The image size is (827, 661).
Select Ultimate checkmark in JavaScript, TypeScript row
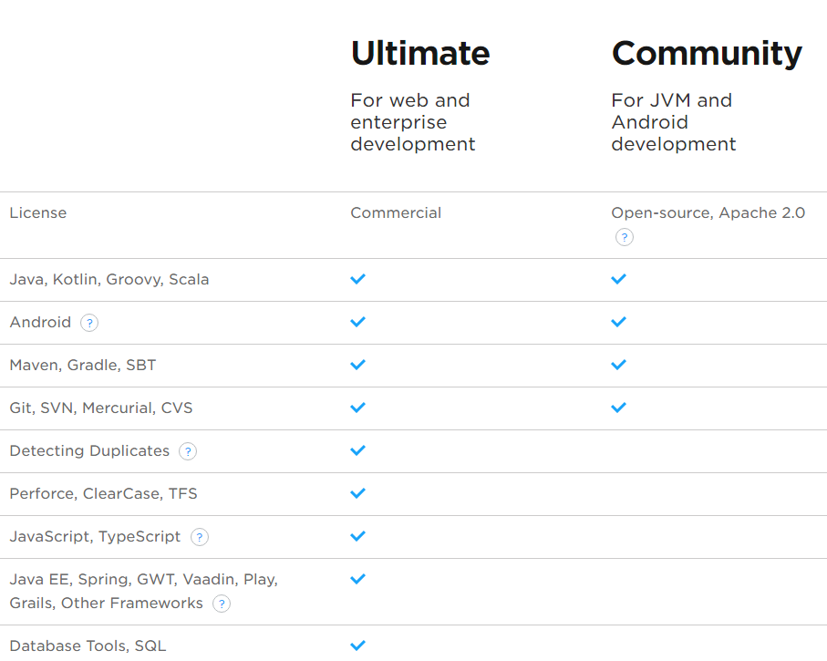click(357, 536)
